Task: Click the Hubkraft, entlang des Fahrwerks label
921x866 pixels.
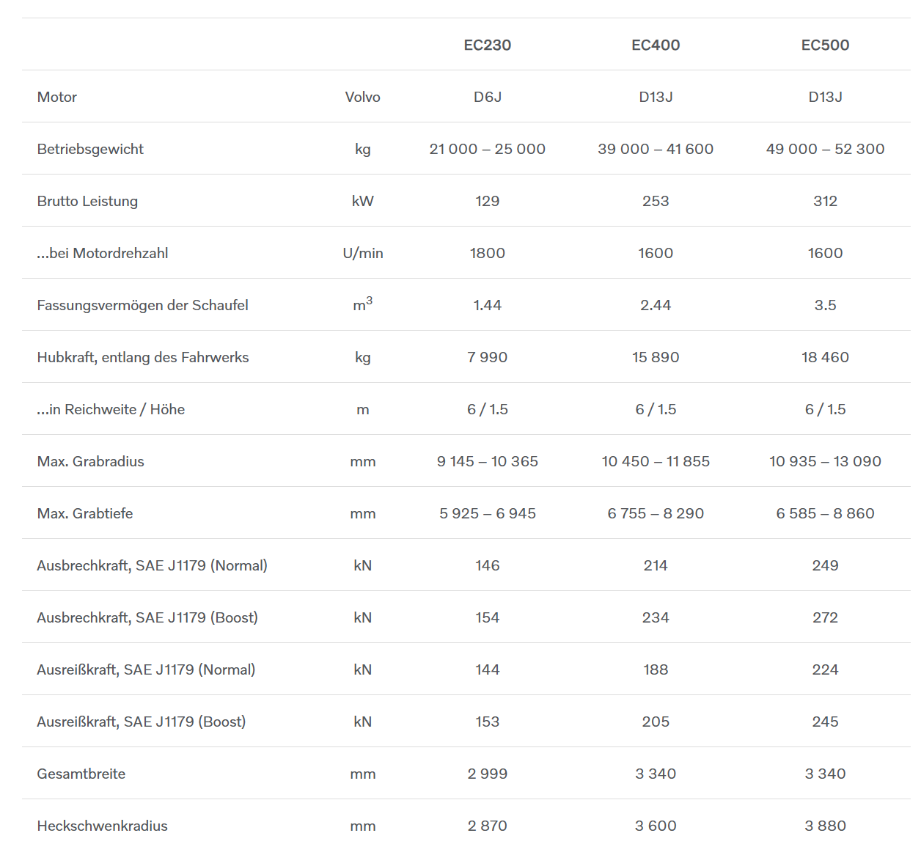Action: [143, 357]
